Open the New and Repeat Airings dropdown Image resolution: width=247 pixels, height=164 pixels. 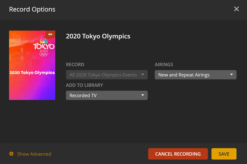coord(195,75)
